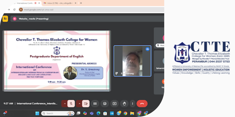Image resolution: width=235 pixels, height=117 pixels.
Task: Expand video settings arrow beside camera
Action: click(79, 104)
